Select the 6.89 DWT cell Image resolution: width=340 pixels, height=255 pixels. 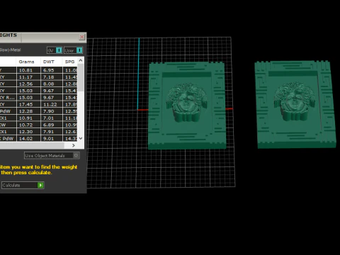(52, 125)
